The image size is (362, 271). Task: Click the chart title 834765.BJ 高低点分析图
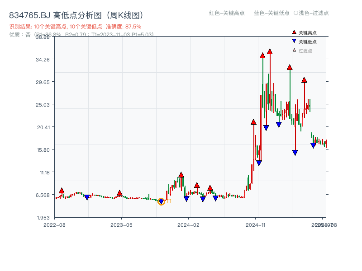click(77, 14)
